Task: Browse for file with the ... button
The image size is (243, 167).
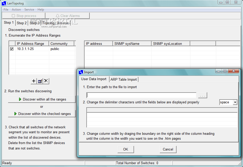Action: click(203, 95)
